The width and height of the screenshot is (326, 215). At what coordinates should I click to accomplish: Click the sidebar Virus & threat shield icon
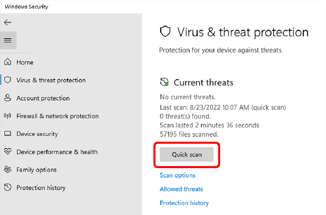pyautogui.click(x=8, y=80)
